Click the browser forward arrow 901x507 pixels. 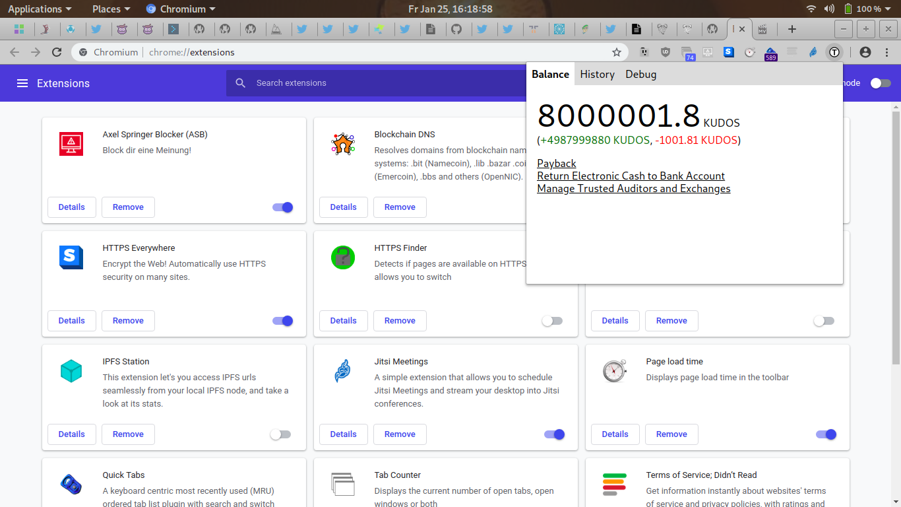(36, 52)
